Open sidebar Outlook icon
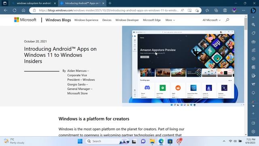259x146 pixels. coord(253,67)
